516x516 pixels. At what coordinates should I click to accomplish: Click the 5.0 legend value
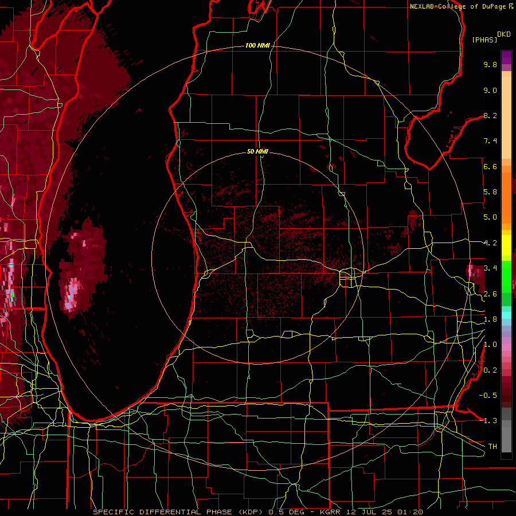[490, 217]
